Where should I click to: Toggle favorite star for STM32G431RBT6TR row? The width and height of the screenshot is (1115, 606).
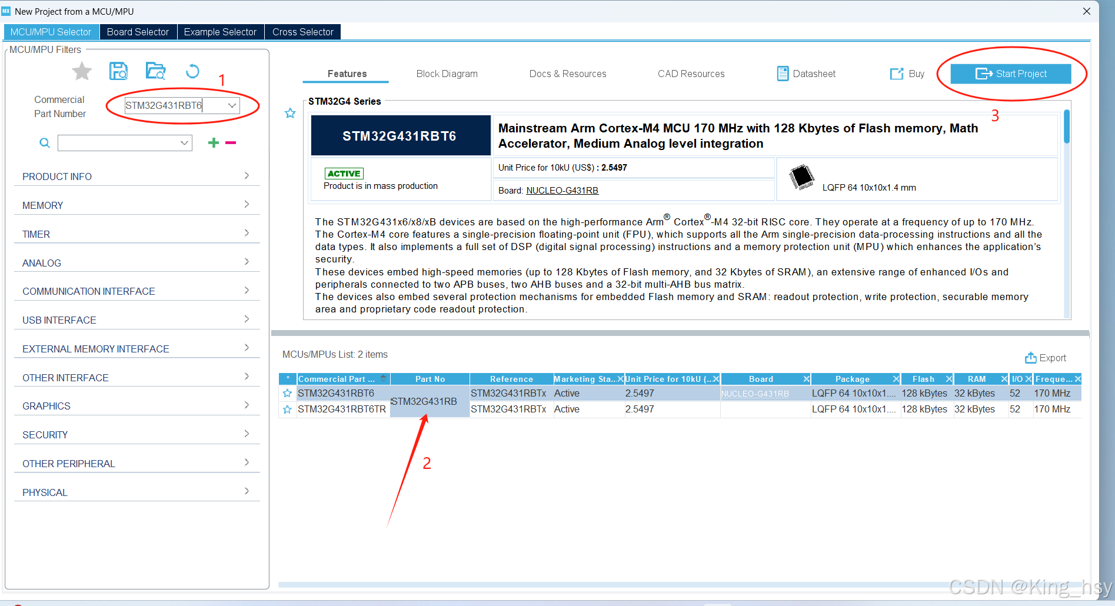[287, 409]
